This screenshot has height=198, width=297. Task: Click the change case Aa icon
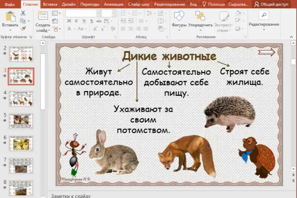[81, 29]
